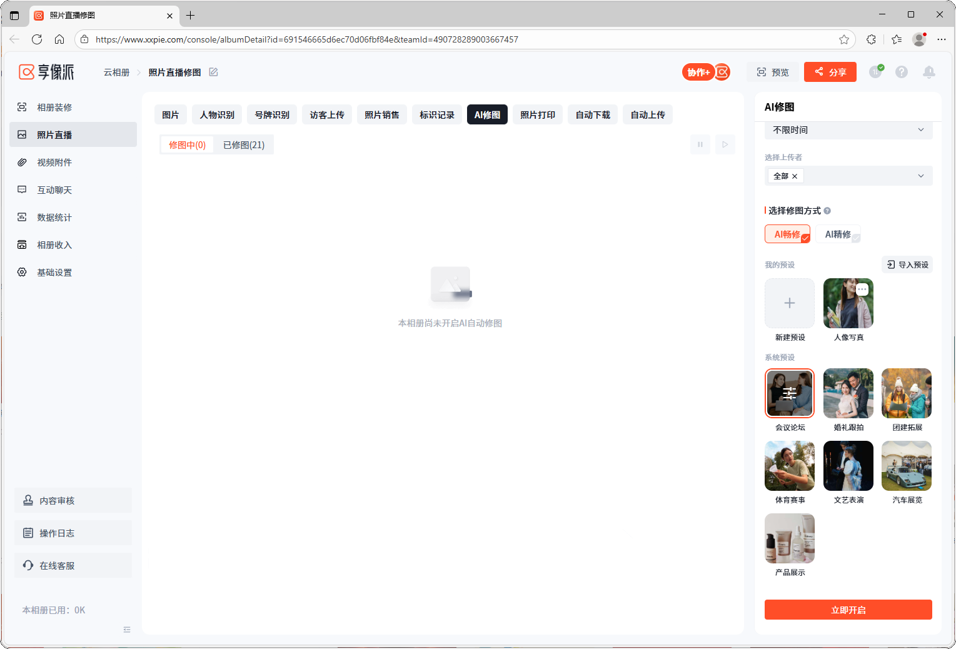Choose the 婚礼跟拍 system preset thumbnail
Viewport: 956px width, 649px height.
coord(848,393)
